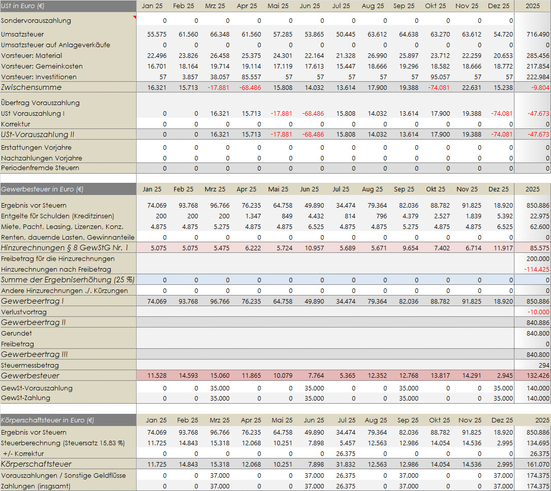The height and width of the screenshot is (491, 551).
Task: Click Zwischensumme value -68.486 in Apr 25
Action: click(x=250, y=87)
